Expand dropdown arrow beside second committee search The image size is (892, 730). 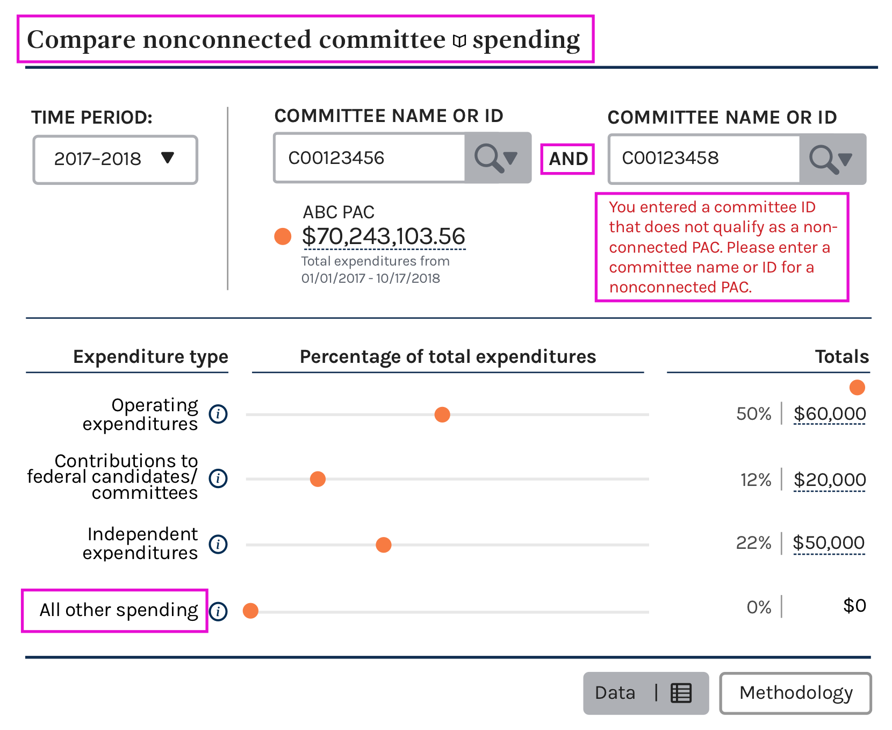(845, 159)
